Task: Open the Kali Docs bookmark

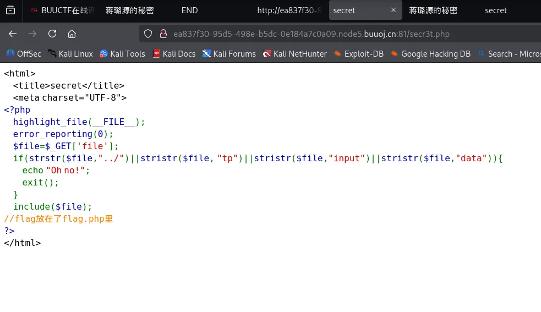Action: pyautogui.click(x=174, y=54)
